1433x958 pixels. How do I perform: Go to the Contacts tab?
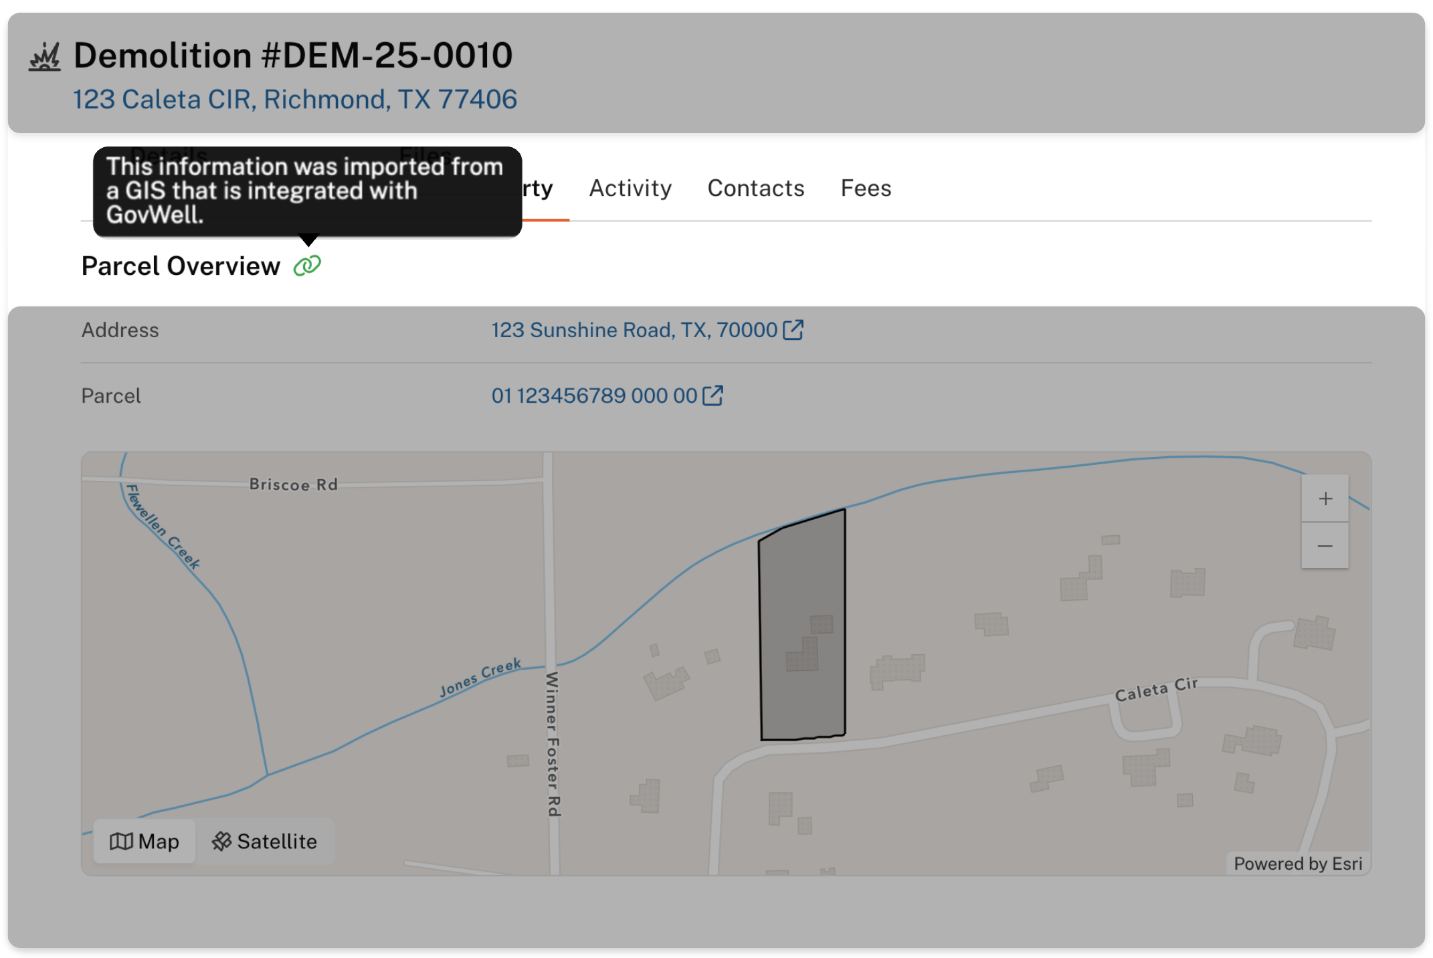755,189
